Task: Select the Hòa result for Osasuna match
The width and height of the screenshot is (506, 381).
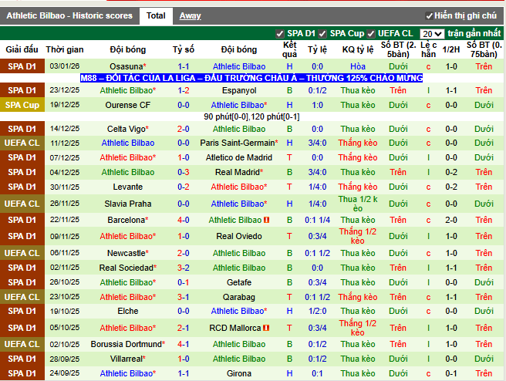Action: 358,66
